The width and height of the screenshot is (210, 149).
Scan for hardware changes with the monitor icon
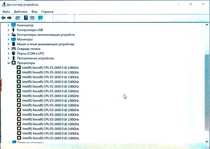click(x=40, y=18)
